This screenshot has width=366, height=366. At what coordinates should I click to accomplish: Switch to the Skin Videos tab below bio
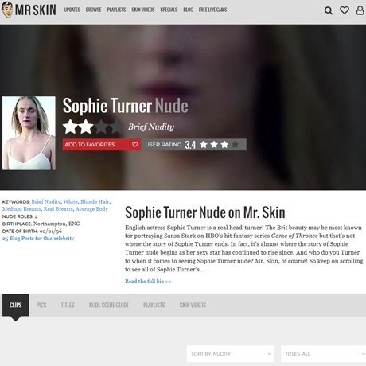pos(193,306)
